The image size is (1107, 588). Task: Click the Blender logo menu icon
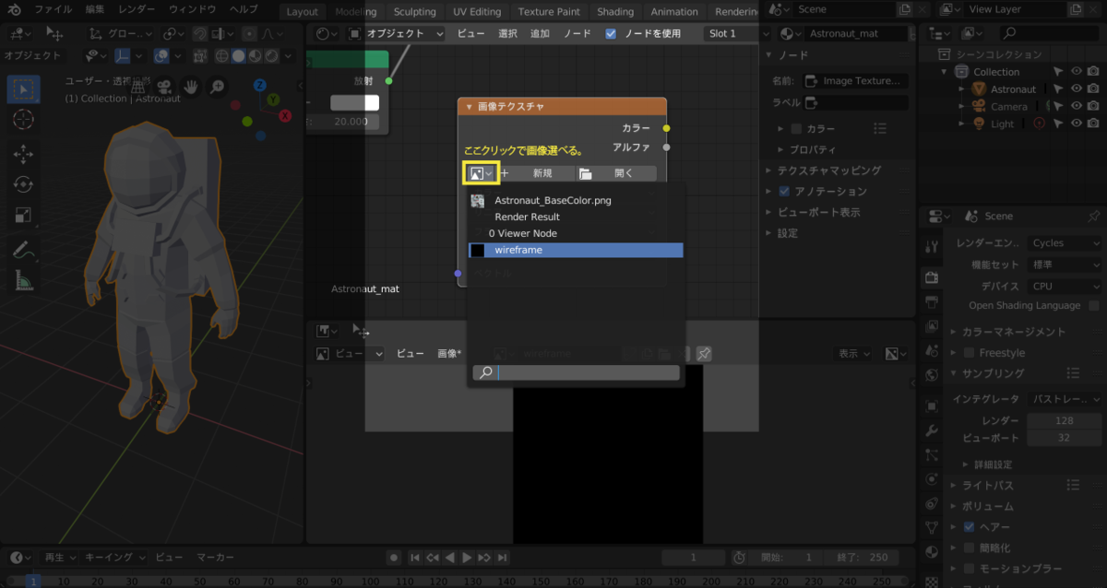tap(16, 10)
